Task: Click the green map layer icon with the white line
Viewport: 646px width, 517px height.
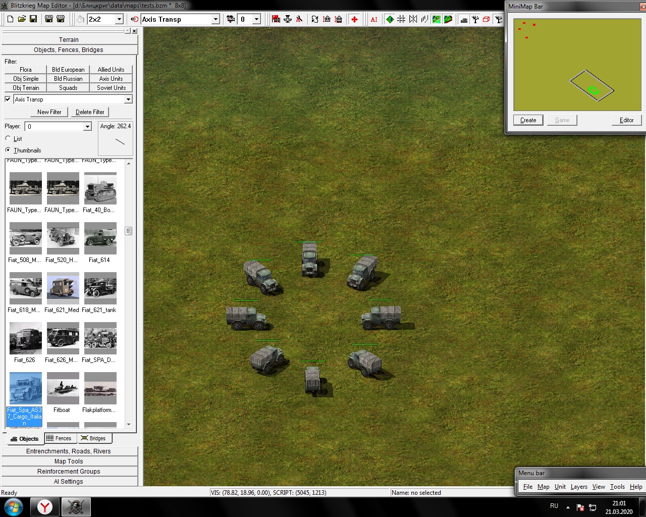Action: (436, 19)
